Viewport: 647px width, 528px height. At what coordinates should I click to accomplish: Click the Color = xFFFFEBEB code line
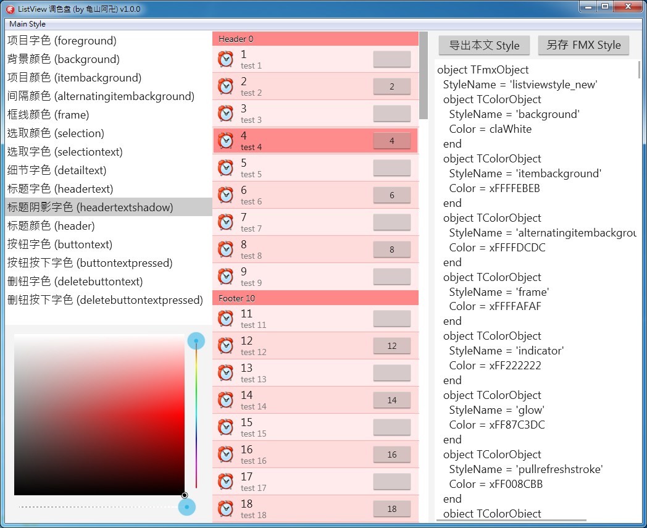(495, 188)
